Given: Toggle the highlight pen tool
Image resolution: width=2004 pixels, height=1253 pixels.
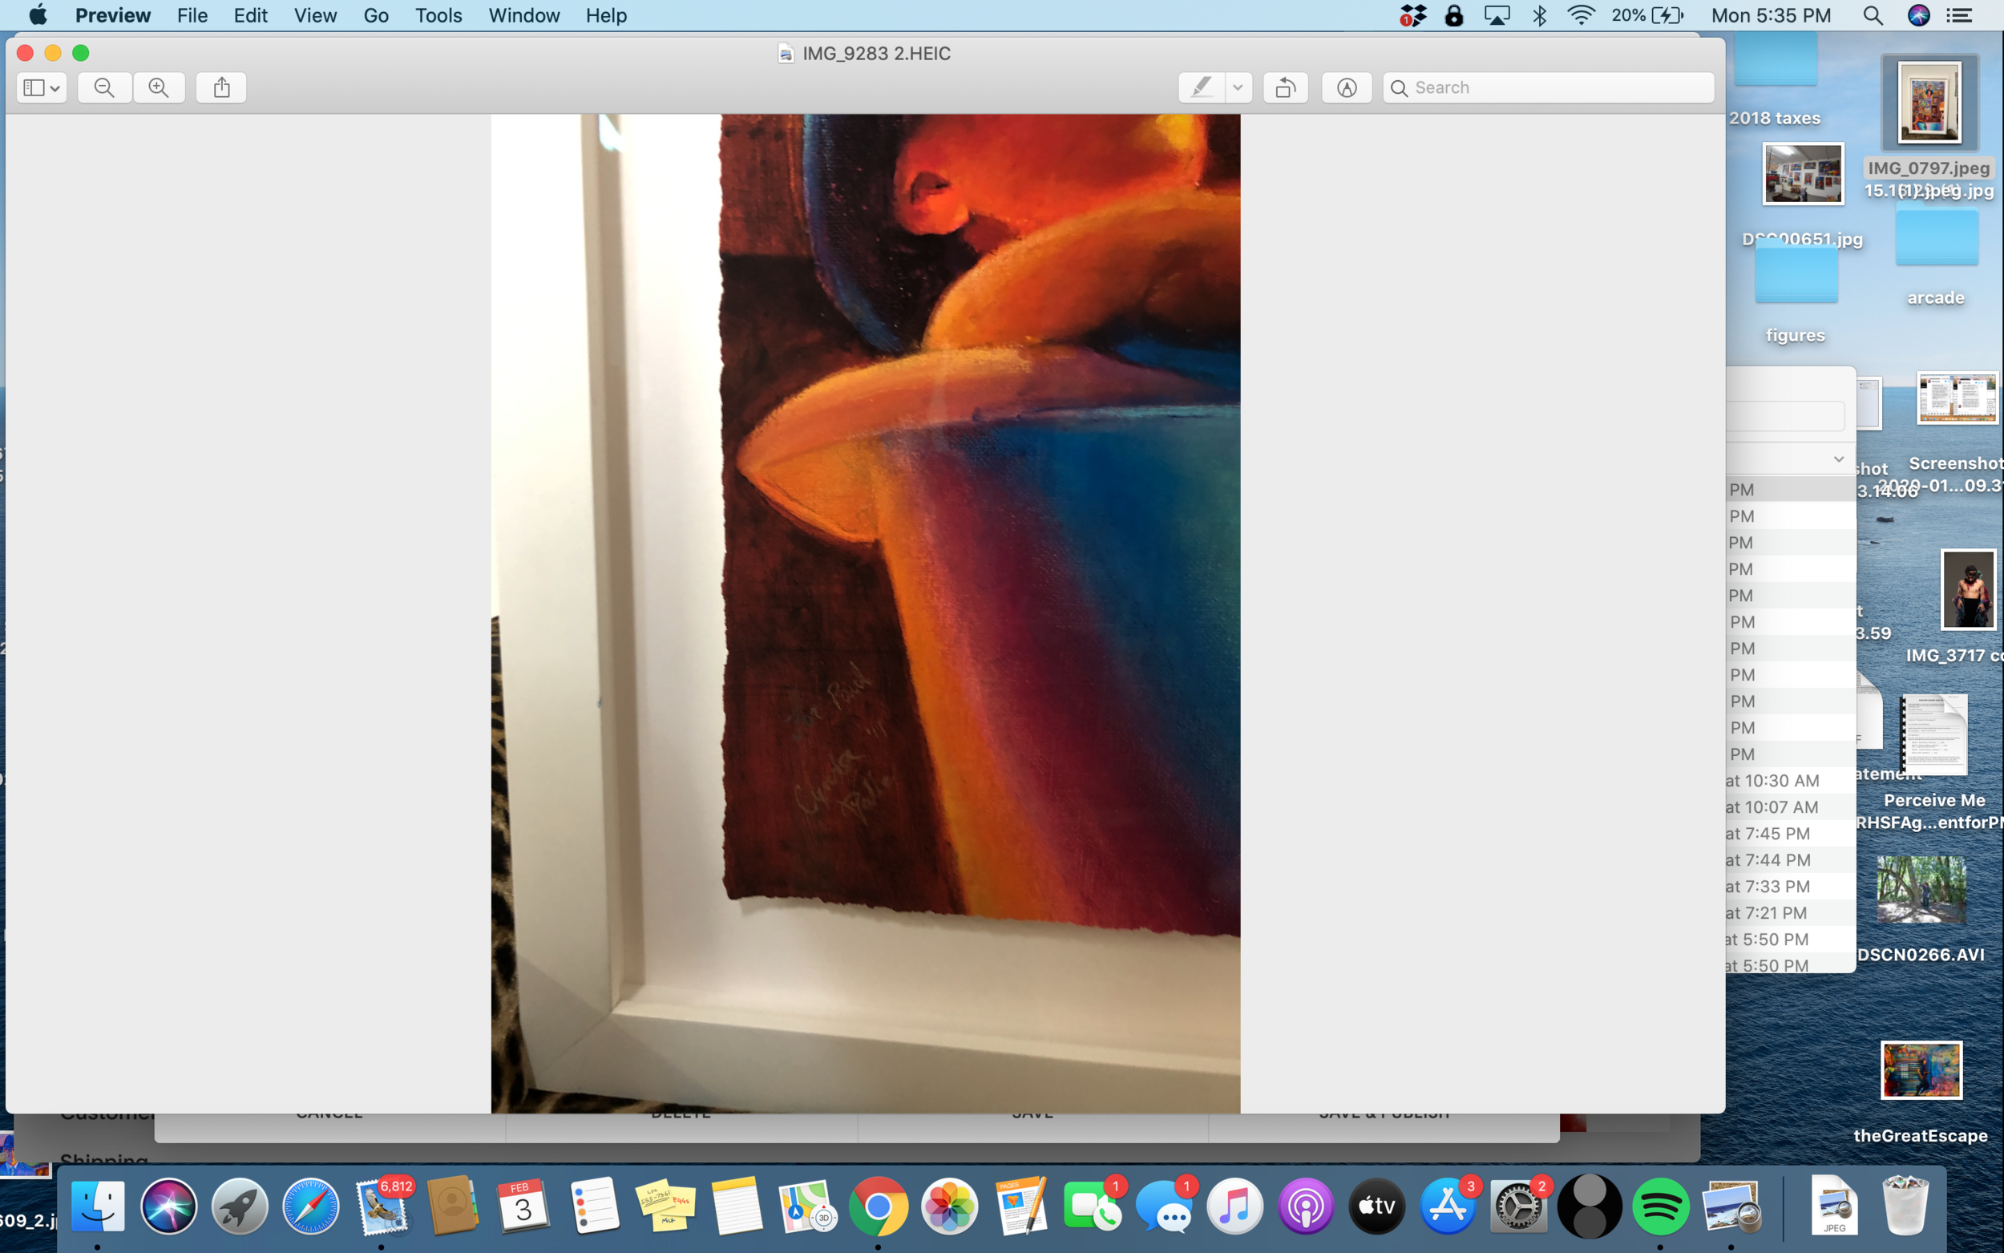Looking at the screenshot, I should 1202,88.
